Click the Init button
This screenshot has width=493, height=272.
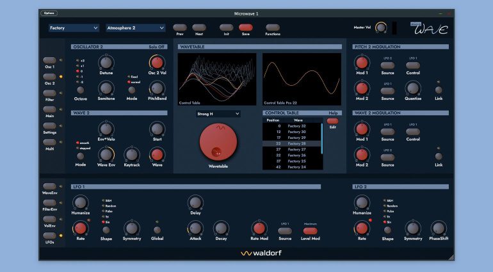point(227,28)
